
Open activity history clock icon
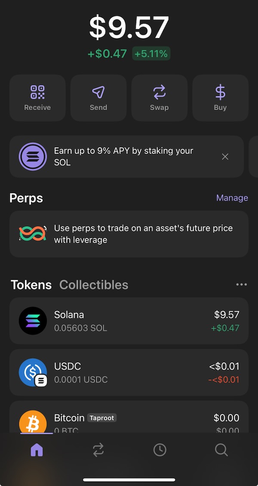(x=160, y=450)
